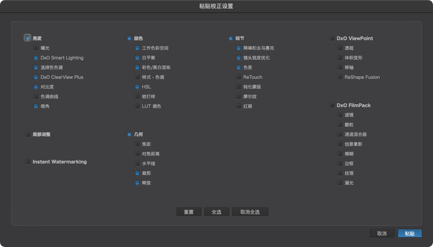Click the 全选 button
Image resolution: width=433 pixels, height=247 pixels.
pyautogui.click(x=216, y=212)
